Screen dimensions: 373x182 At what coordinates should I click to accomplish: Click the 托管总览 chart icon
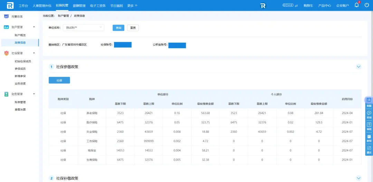coord(7,17)
